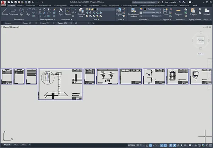The image size is (213, 148).
Task: Click the Измерить measure tool
Action: click(178, 12)
